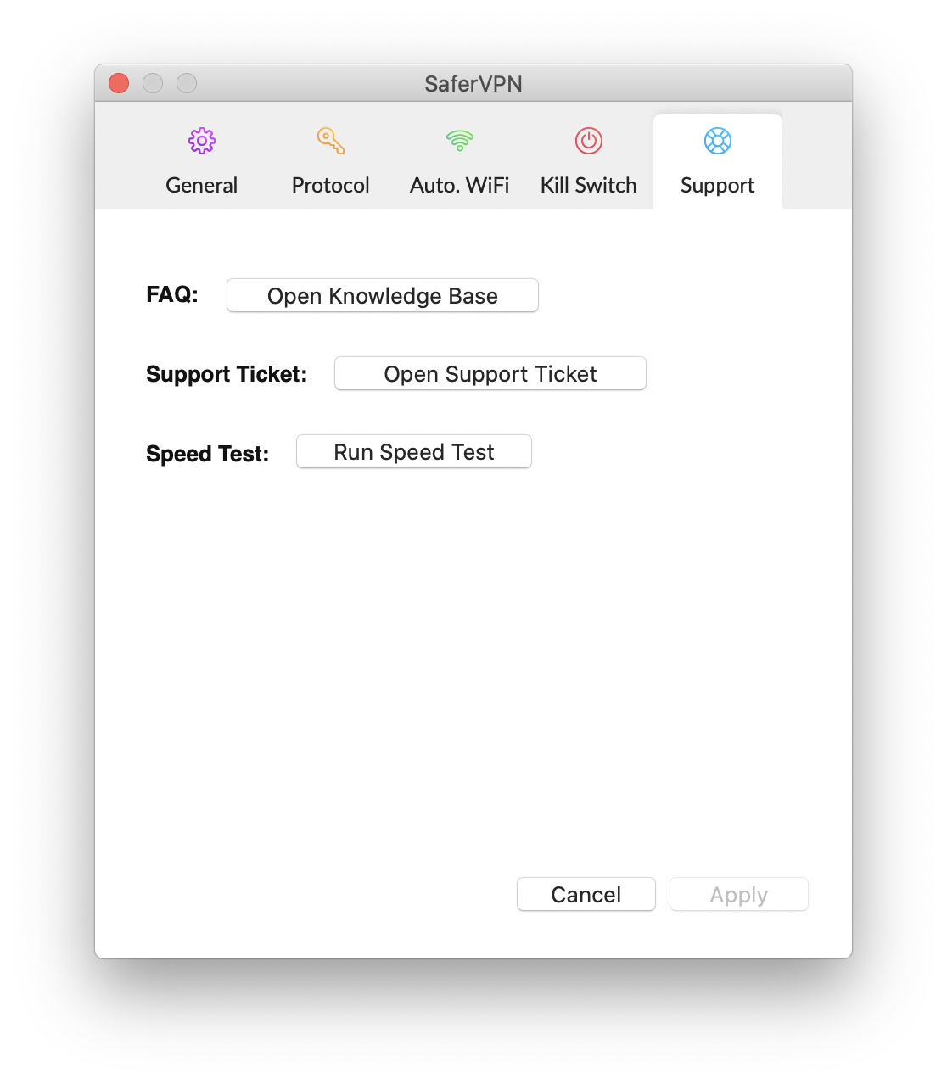Screen dimensions: 947x1084
Task: Click the bold FAQ label
Action: (172, 294)
